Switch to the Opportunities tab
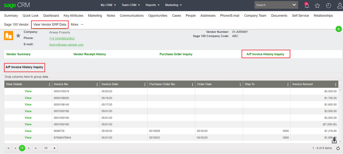The width and height of the screenshot is (343, 154). [158, 15]
